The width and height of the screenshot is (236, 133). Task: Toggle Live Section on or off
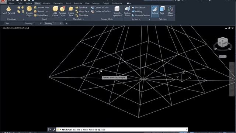click(x=139, y=7)
